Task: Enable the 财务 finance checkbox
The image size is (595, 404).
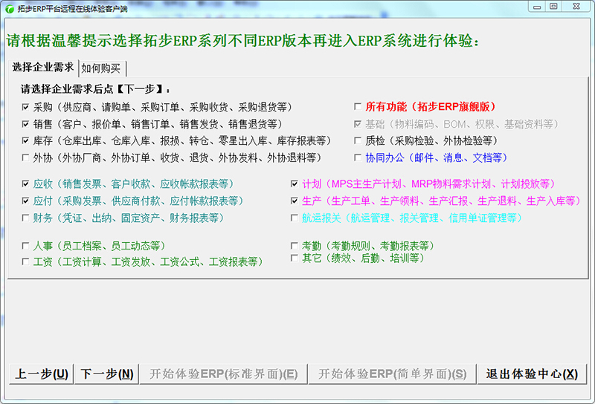Action: [x=26, y=218]
